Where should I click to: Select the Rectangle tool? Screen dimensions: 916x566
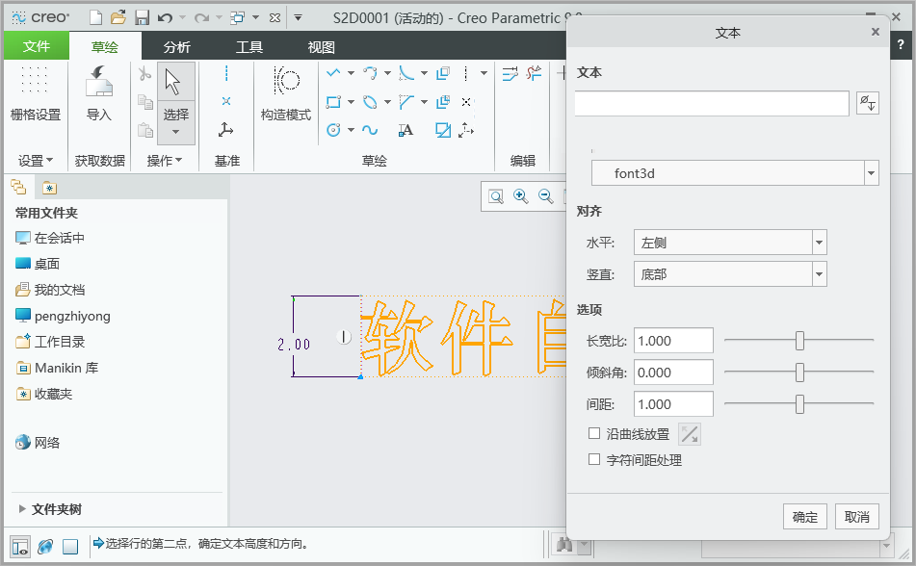pos(334,101)
